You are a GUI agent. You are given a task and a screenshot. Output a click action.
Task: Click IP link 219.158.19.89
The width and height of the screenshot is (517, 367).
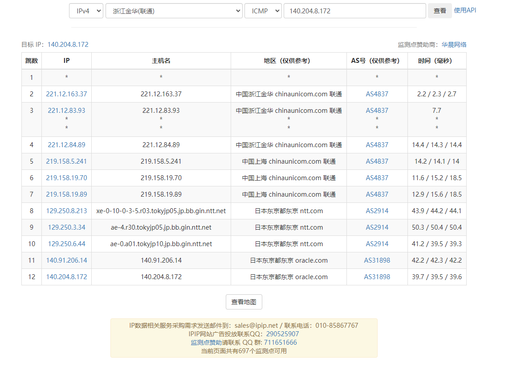point(67,194)
